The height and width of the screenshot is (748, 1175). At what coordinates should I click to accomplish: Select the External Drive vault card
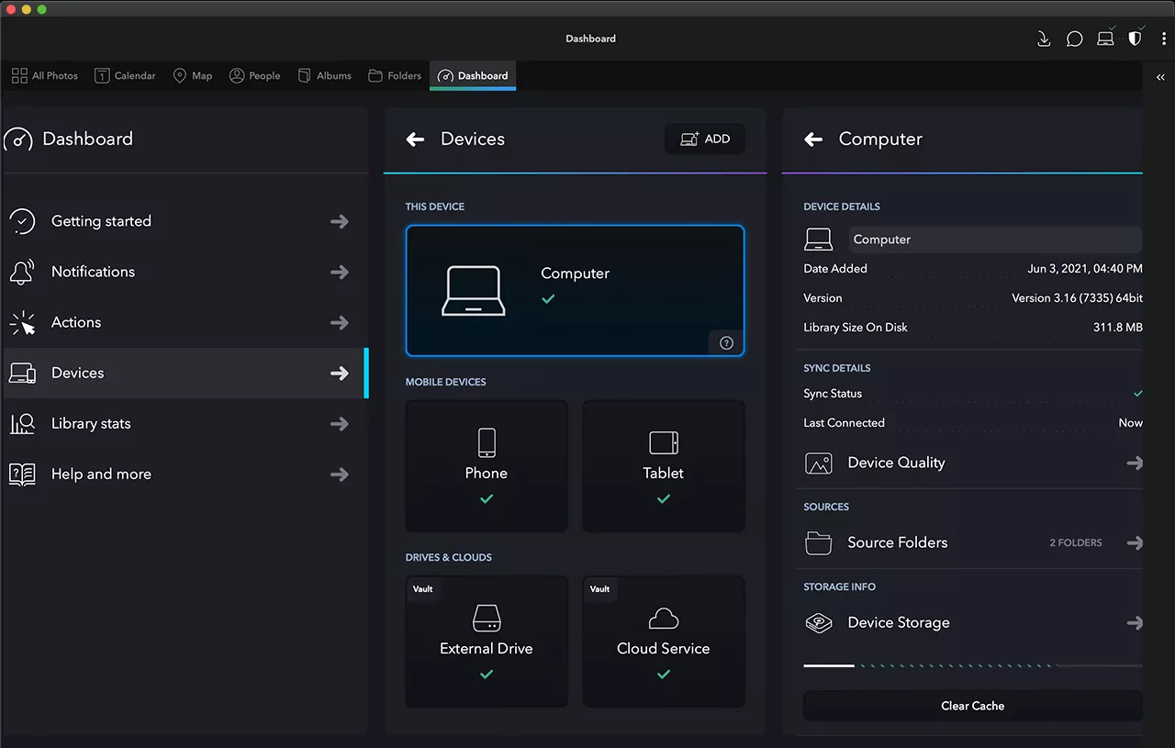pyautogui.click(x=487, y=642)
